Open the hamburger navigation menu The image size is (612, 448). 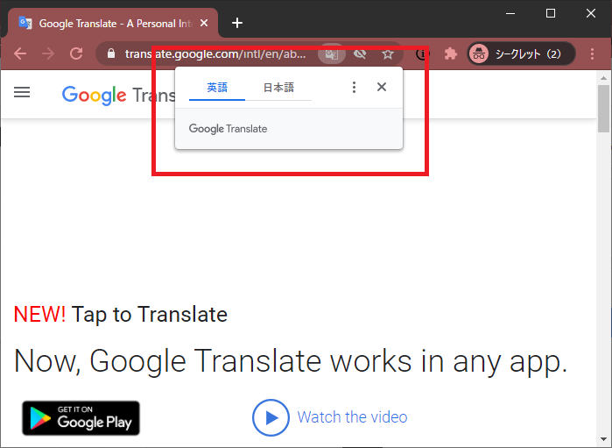22,92
